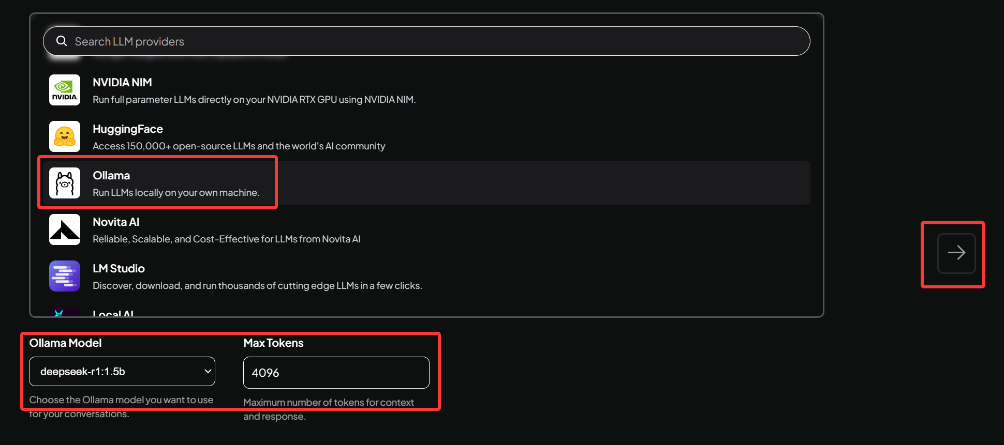The height and width of the screenshot is (445, 1004).
Task: Select NVIDIA NIM provider title
Action: 122,82
